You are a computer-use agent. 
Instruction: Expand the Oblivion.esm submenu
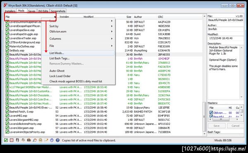click(78, 31)
